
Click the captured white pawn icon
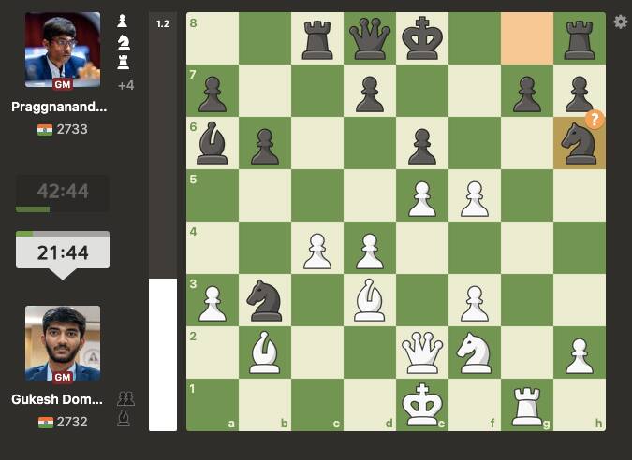pos(123,21)
